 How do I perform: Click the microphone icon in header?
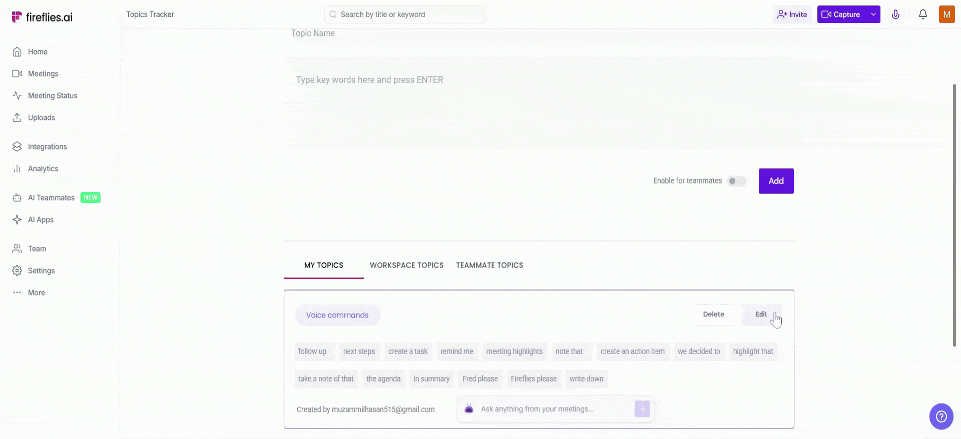[896, 14]
